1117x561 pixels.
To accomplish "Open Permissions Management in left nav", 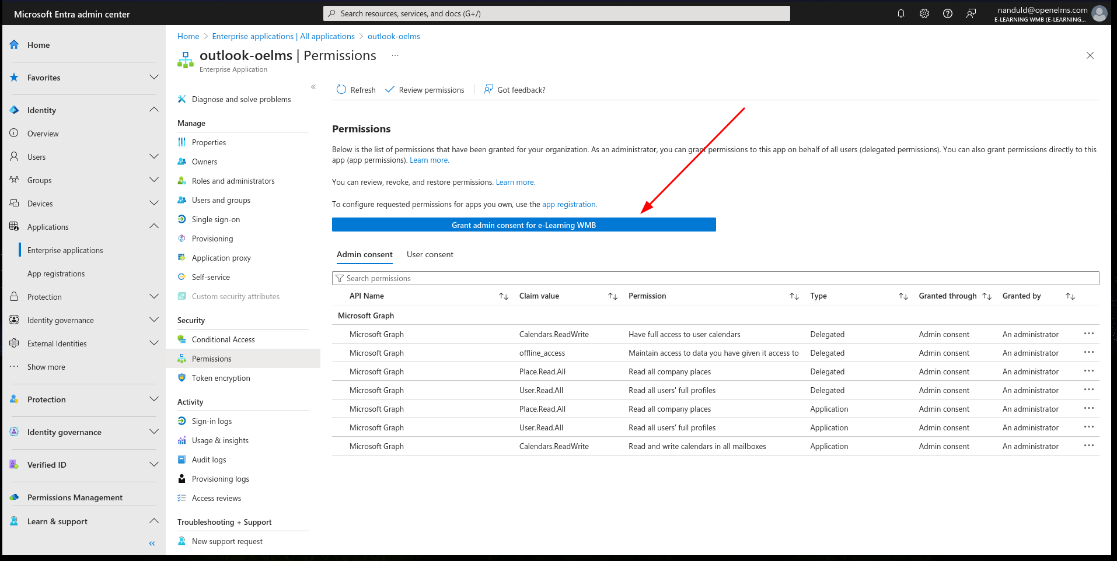I will pos(75,497).
